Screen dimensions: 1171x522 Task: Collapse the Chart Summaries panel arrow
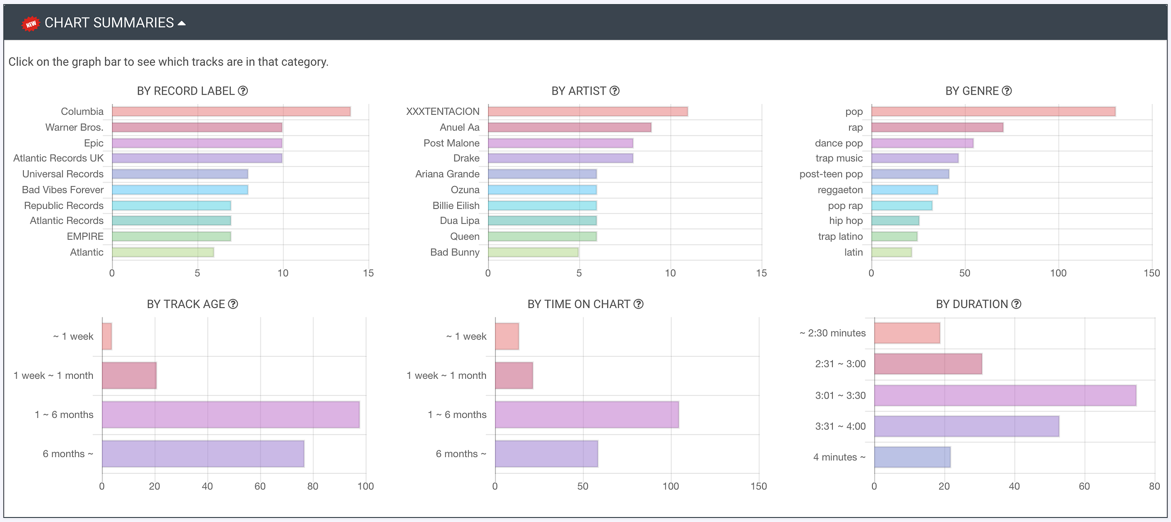[182, 23]
